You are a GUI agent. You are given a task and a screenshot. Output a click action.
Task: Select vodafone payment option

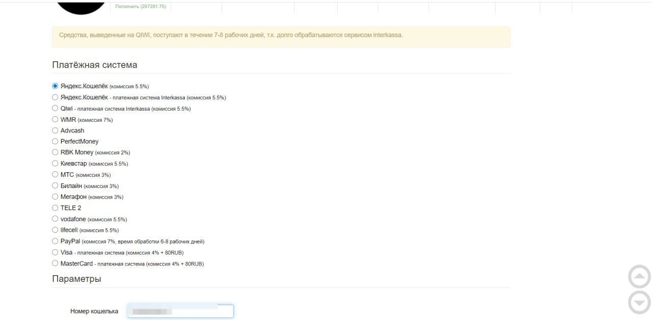click(x=55, y=219)
